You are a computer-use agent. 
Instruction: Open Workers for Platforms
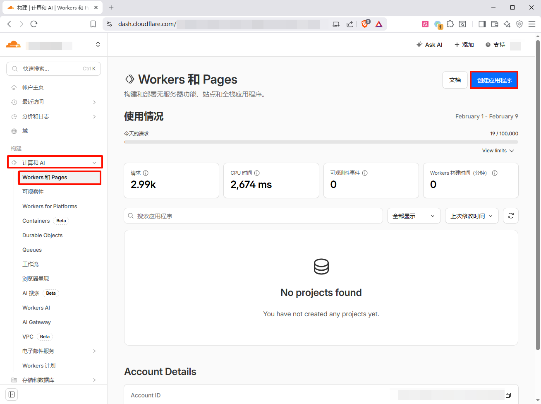pyautogui.click(x=50, y=206)
